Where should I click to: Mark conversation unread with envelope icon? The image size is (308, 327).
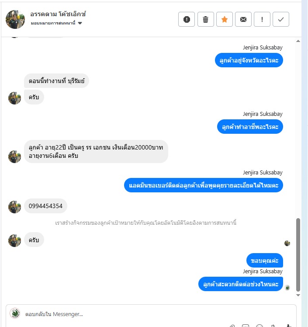pyautogui.click(x=243, y=19)
